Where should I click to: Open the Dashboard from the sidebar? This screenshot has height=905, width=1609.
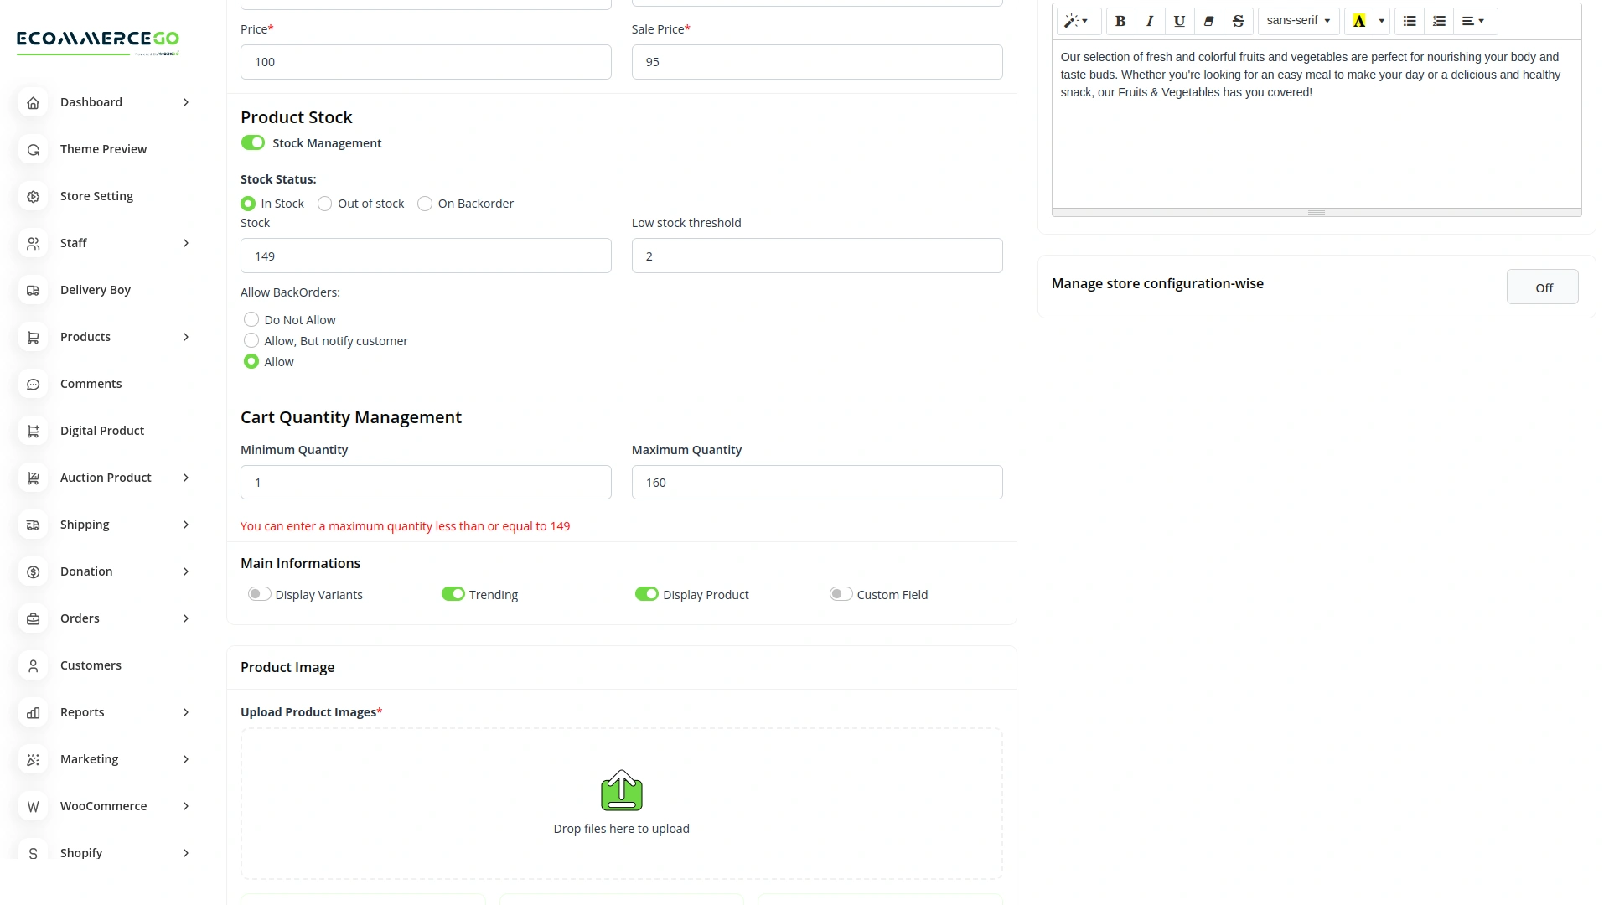coord(91,102)
